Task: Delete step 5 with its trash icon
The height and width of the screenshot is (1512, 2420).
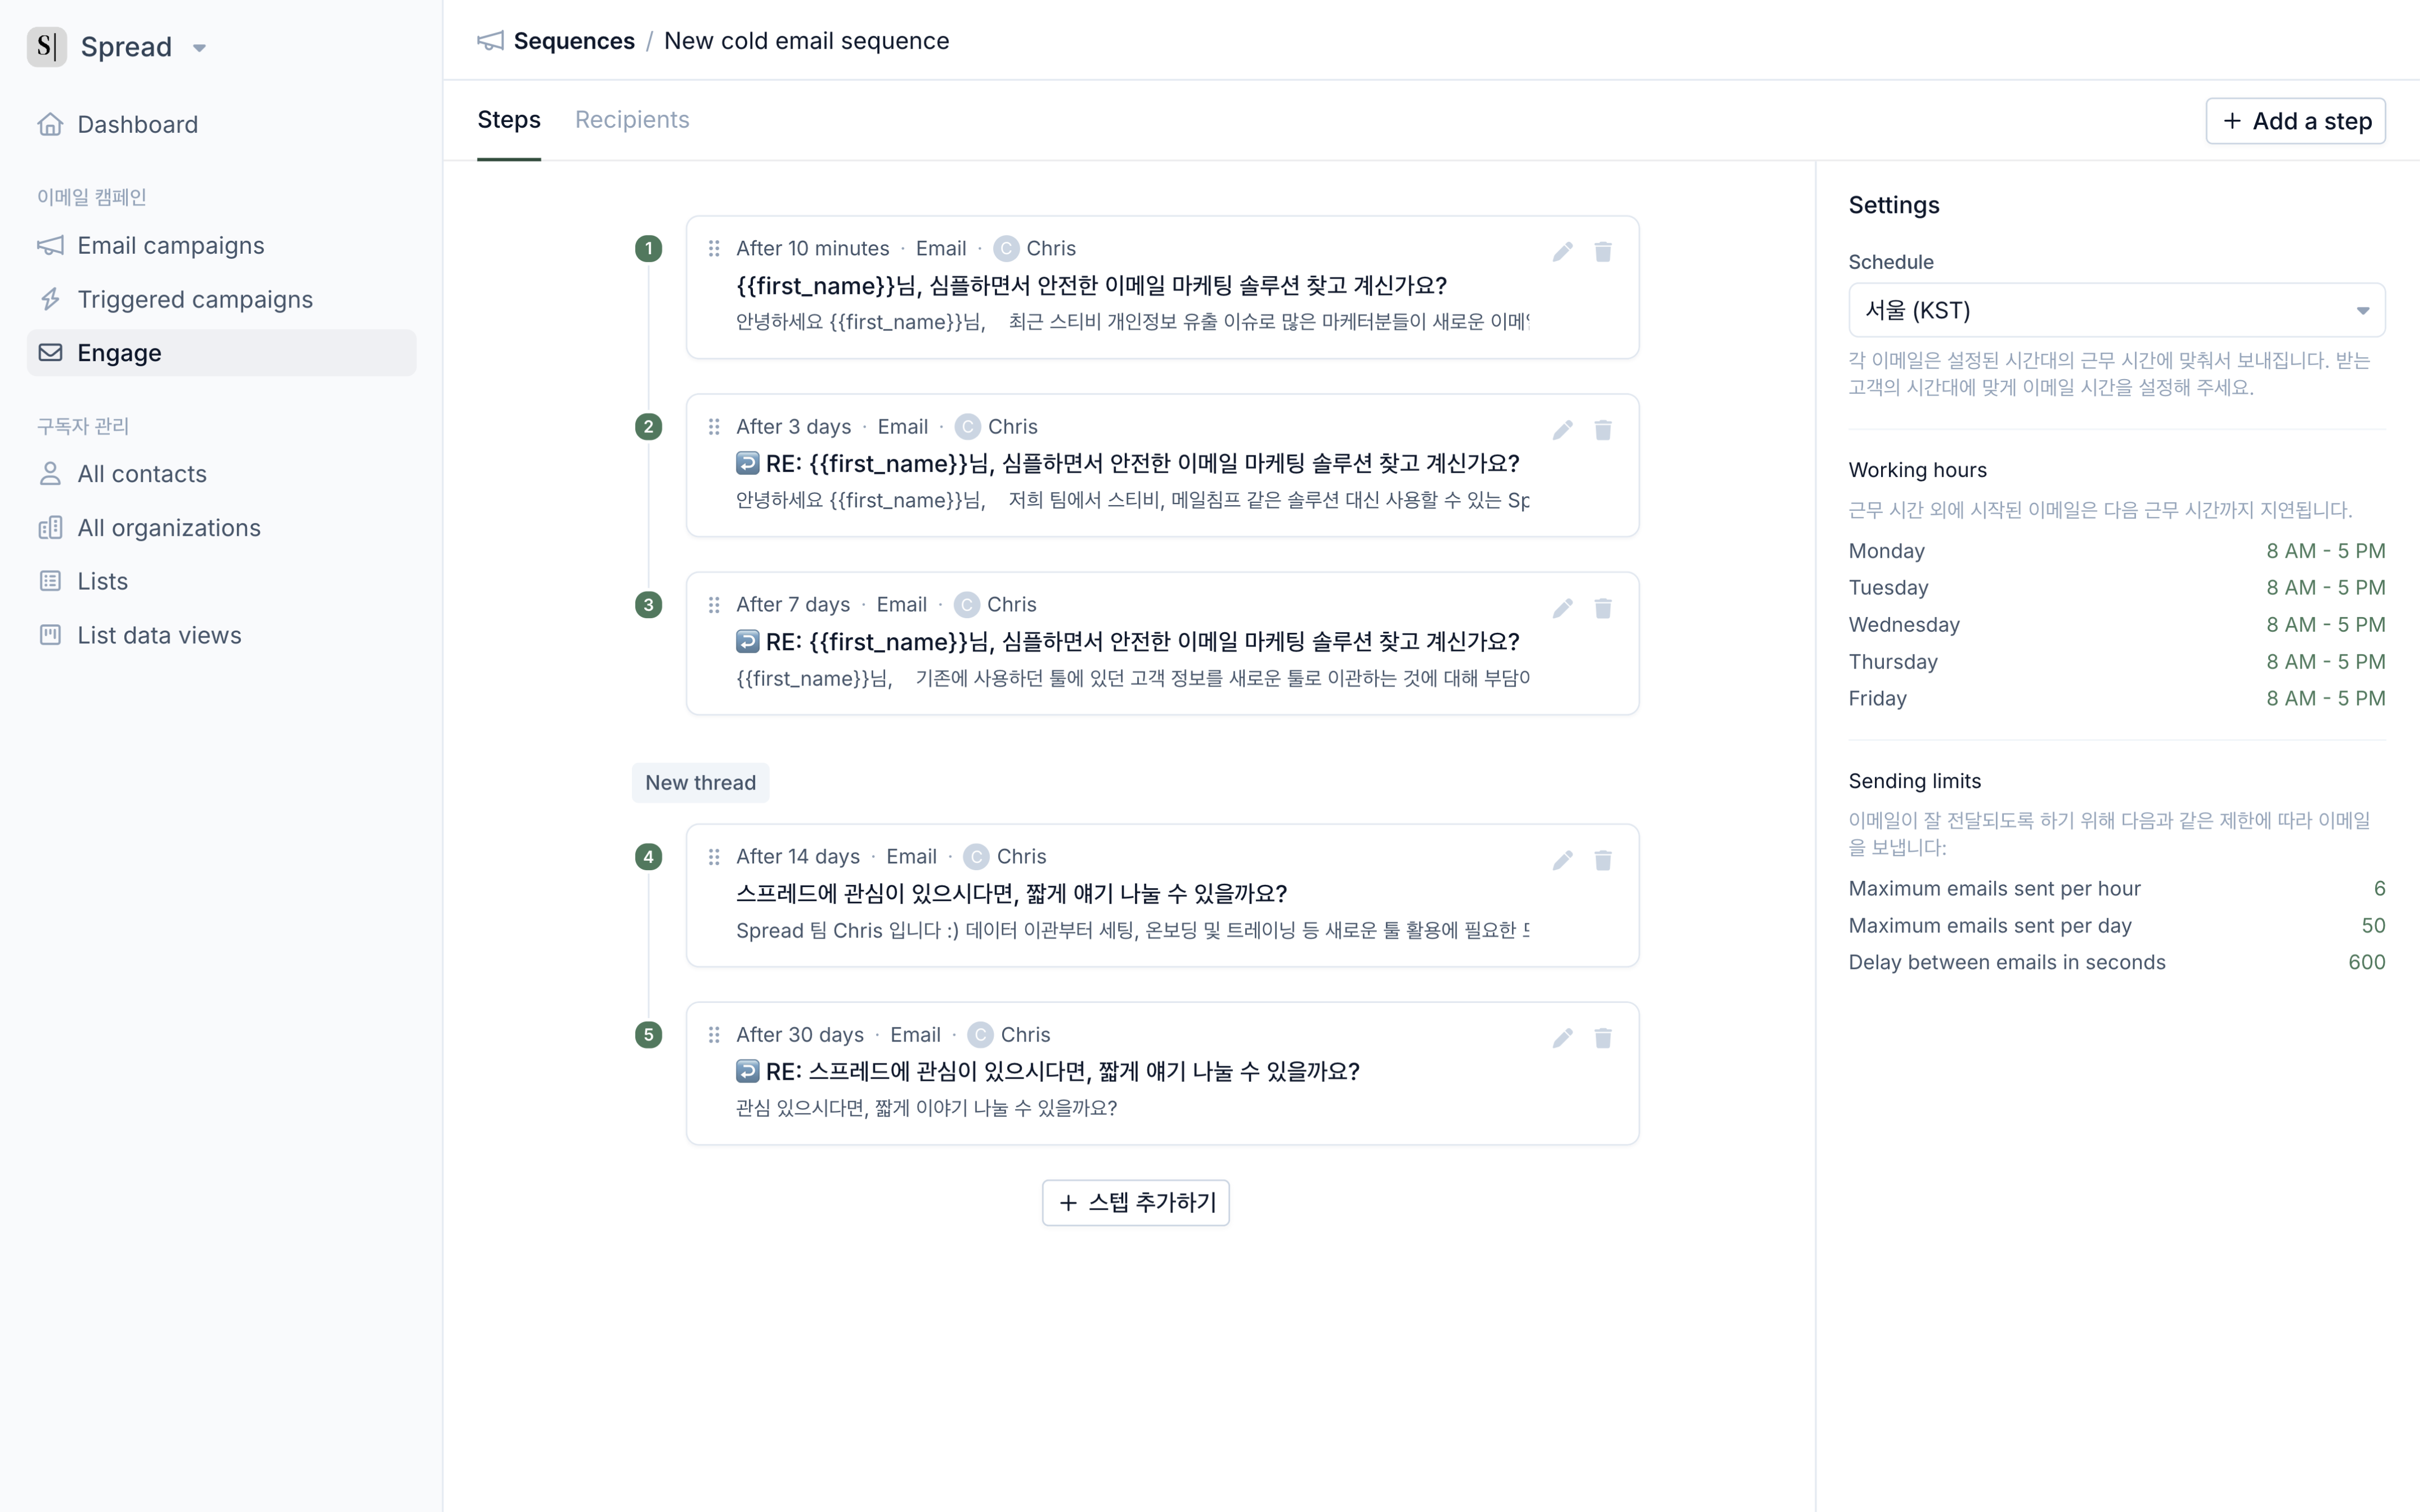Action: coord(1603,1037)
